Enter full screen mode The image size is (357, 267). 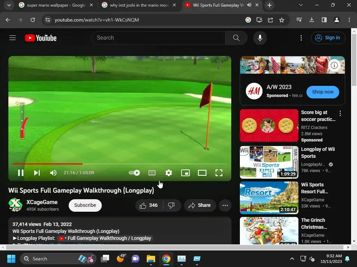coord(219,173)
